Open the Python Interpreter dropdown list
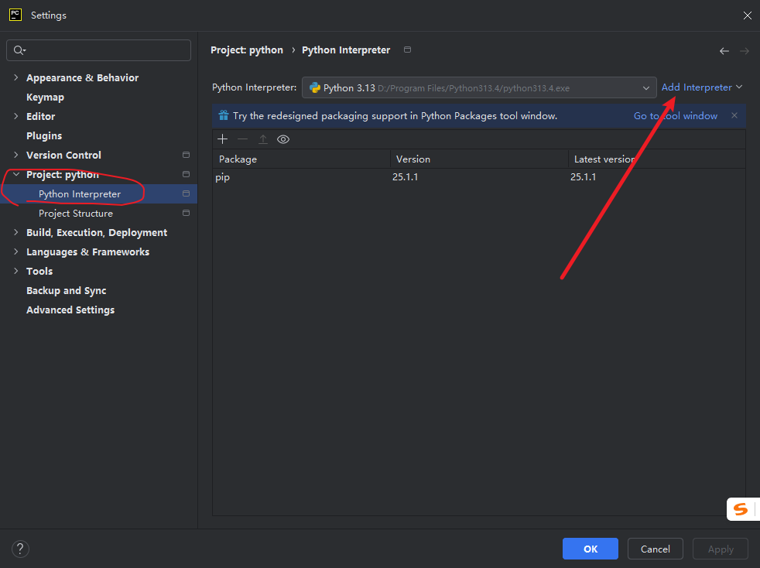760x568 pixels. point(479,87)
